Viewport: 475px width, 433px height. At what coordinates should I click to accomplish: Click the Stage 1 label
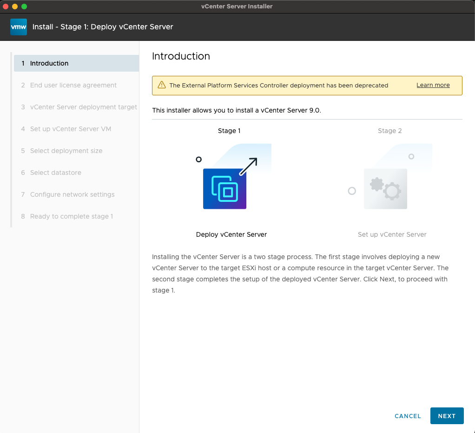[x=229, y=131]
